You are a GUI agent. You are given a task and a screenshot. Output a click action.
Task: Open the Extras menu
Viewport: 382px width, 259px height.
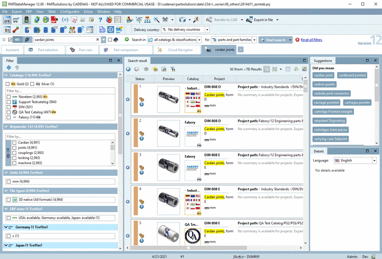(88, 11)
